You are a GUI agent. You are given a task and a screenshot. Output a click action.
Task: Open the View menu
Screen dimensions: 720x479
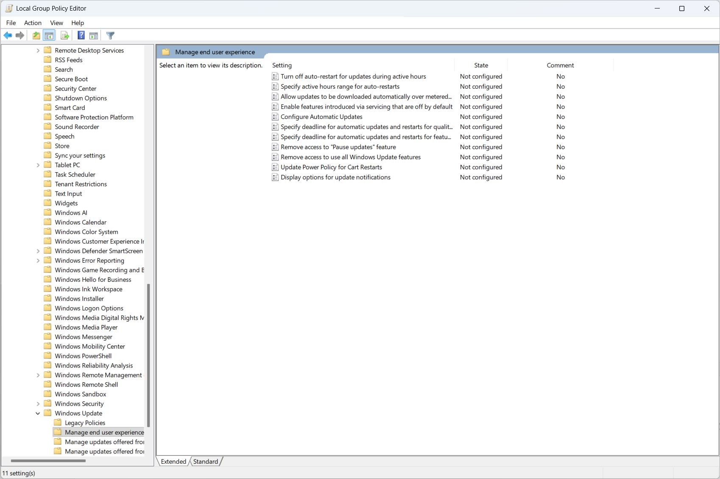coord(56,23)
